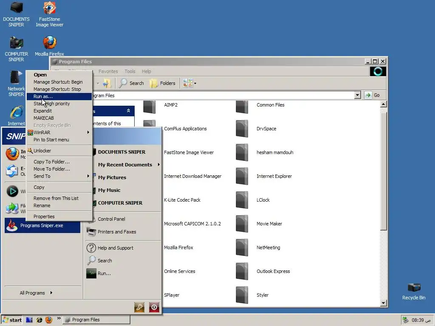Click the Outlook Express folder icon
The height and width of the screenshot is (326, 435).
point(242,271)
